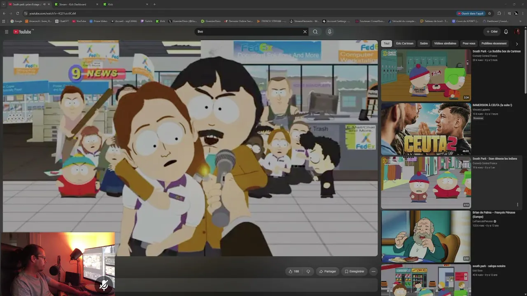The image size is (527, 296).
Task: Open the Kick bookmark
Action: [161, 21]
